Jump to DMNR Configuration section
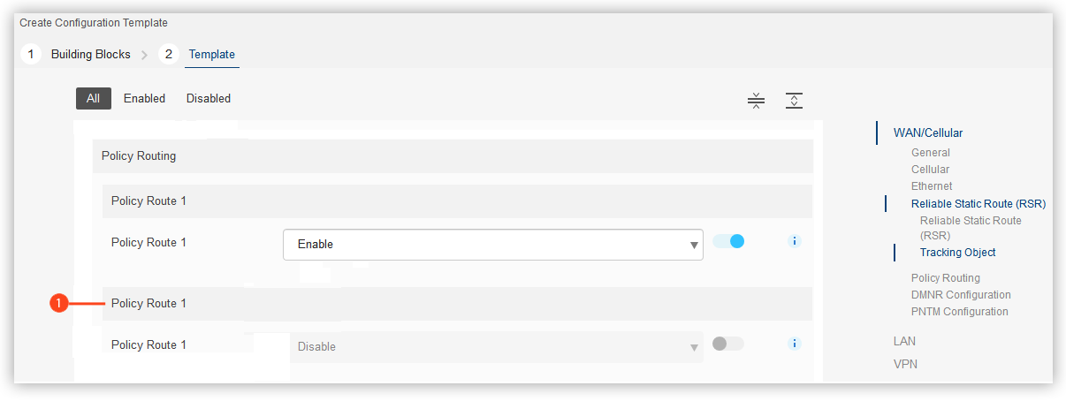Screen dimensions: 1066x401 click(x=961, y=295)
